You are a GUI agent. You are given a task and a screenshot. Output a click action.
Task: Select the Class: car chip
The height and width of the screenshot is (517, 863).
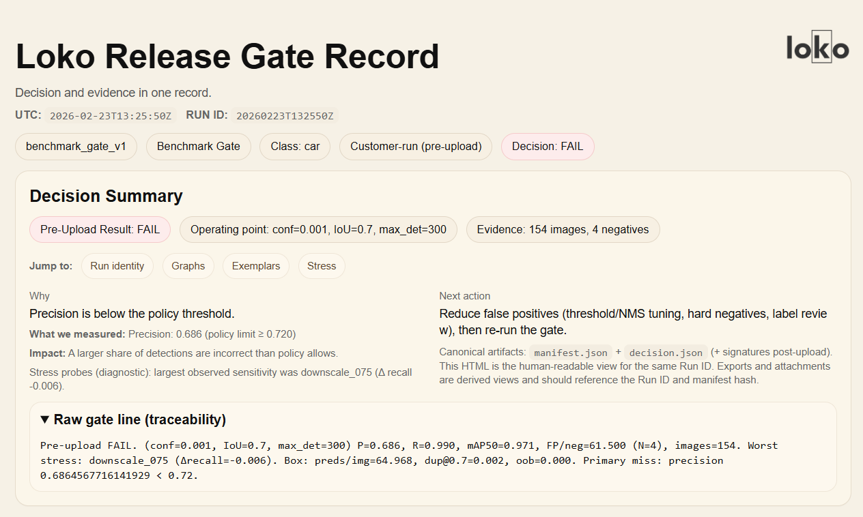[295, 147]
